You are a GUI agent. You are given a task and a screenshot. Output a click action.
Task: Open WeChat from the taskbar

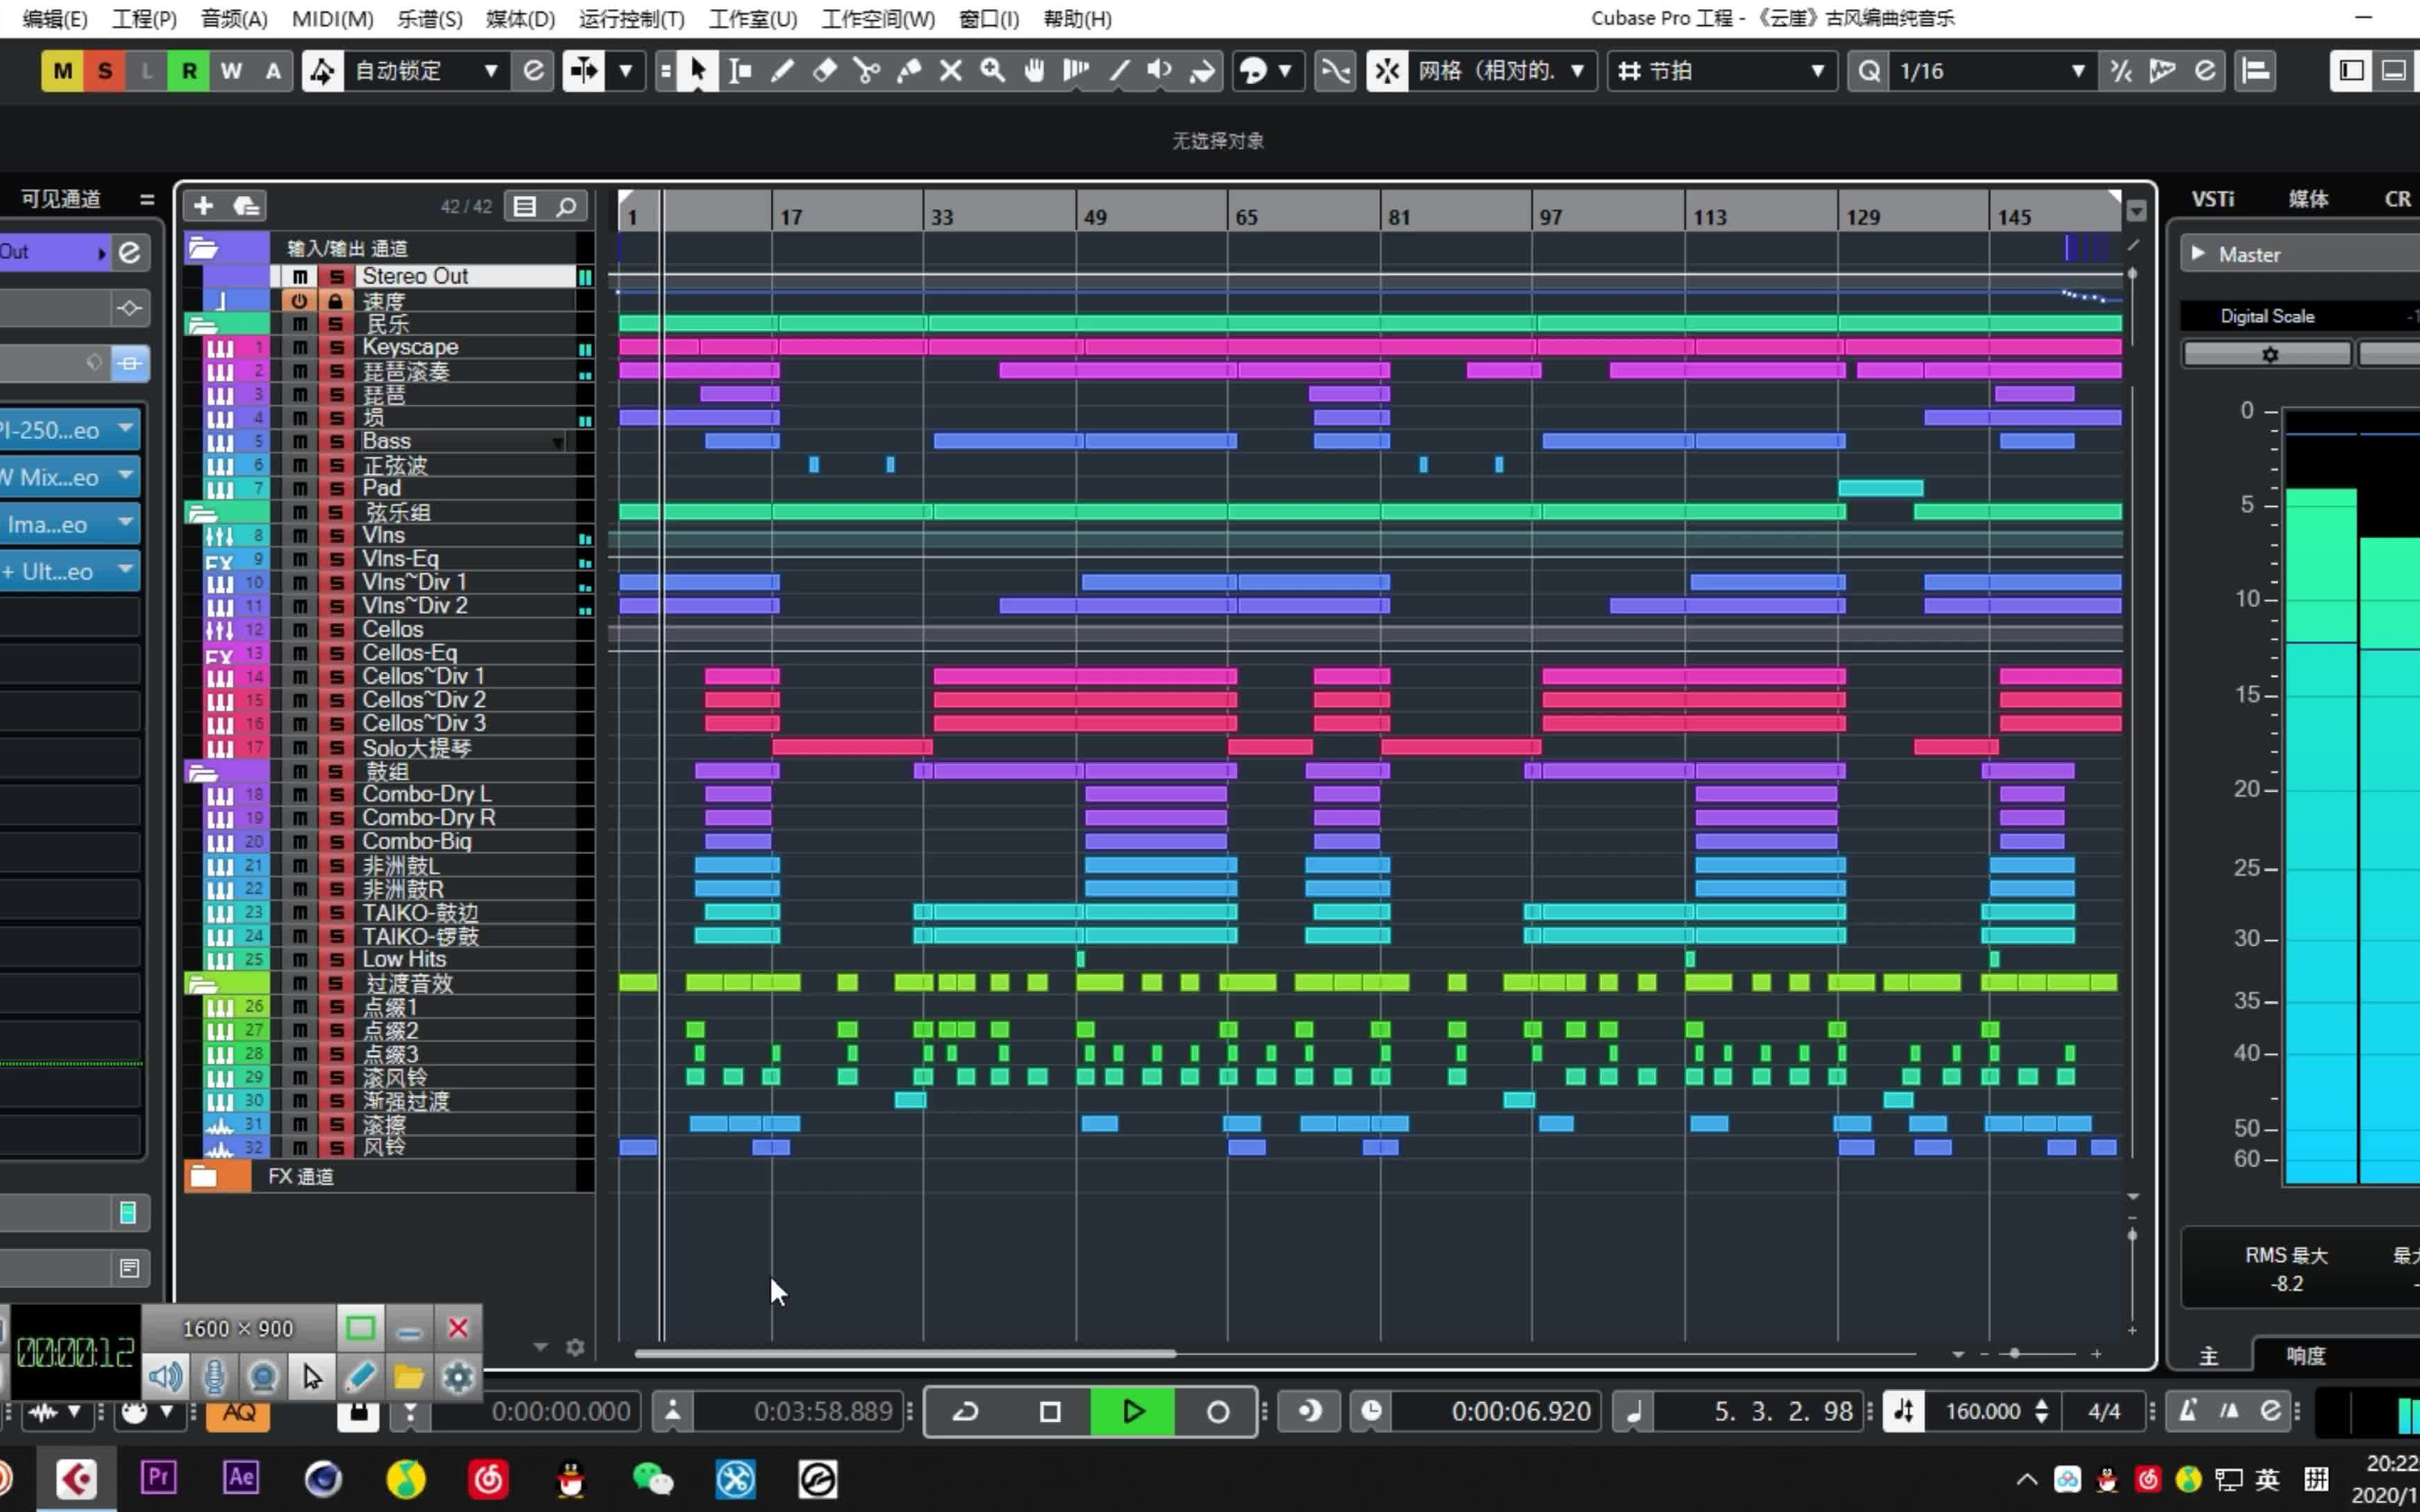(x=653, y=1479)
